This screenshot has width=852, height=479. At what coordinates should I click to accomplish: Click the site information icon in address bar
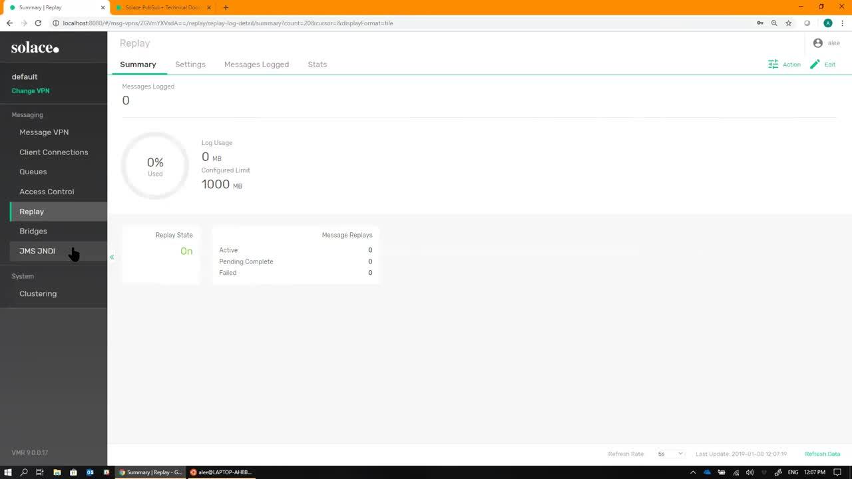56,23
